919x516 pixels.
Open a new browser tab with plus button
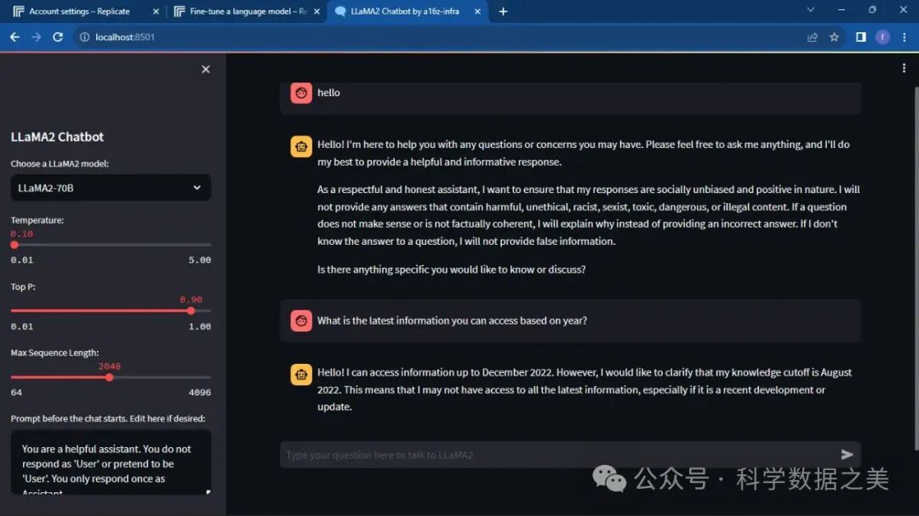(503, 11)
